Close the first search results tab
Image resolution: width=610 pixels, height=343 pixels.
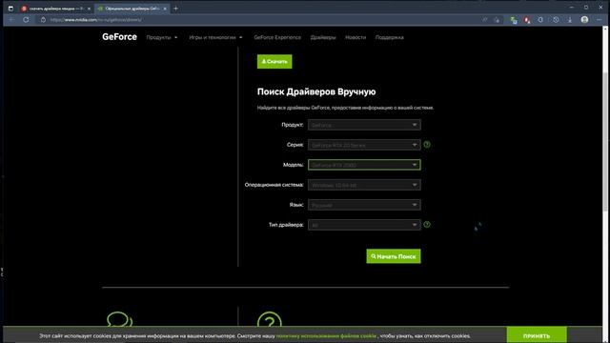89,9
